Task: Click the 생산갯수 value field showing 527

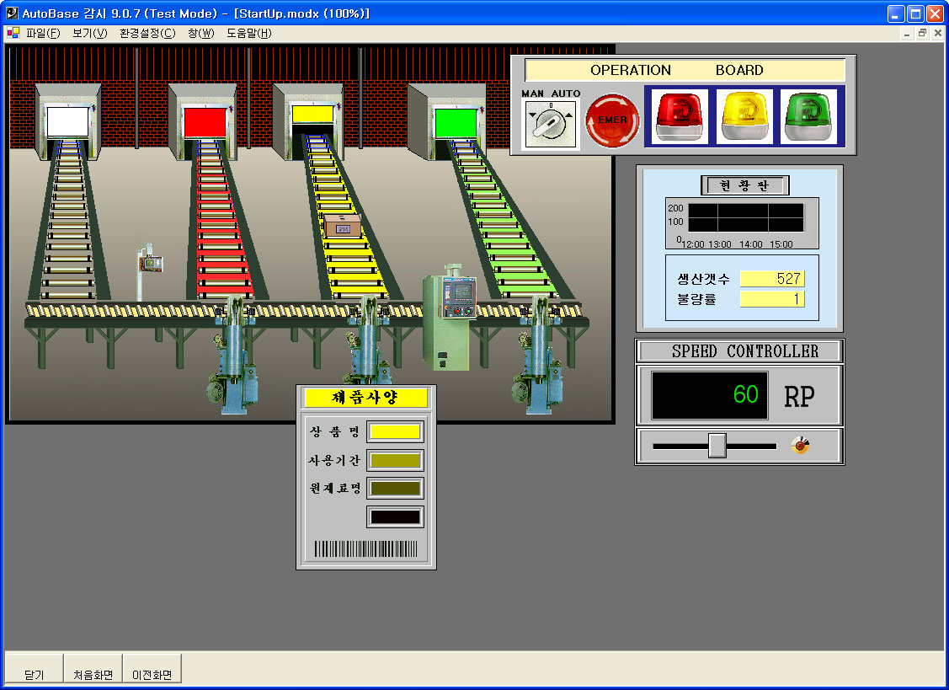Action: point(771,279)
